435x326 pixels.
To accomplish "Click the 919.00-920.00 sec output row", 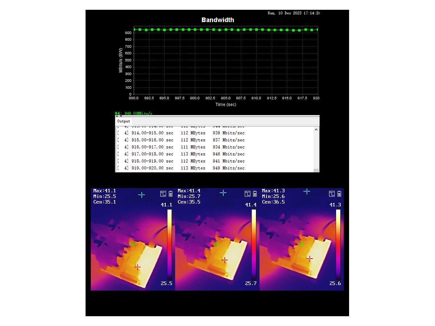I will 181,168.
